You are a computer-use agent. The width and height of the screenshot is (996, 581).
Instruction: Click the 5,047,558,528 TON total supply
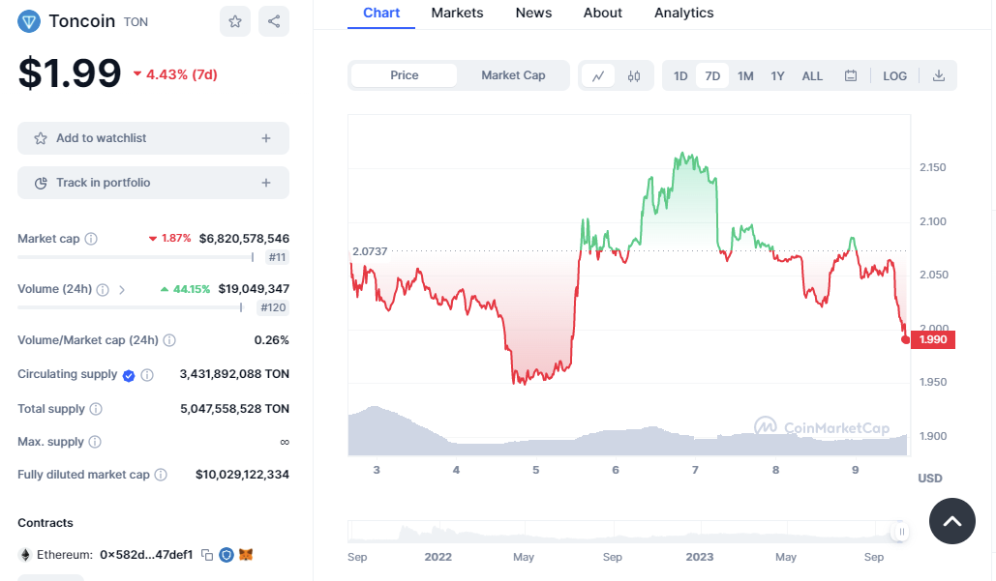234,409
